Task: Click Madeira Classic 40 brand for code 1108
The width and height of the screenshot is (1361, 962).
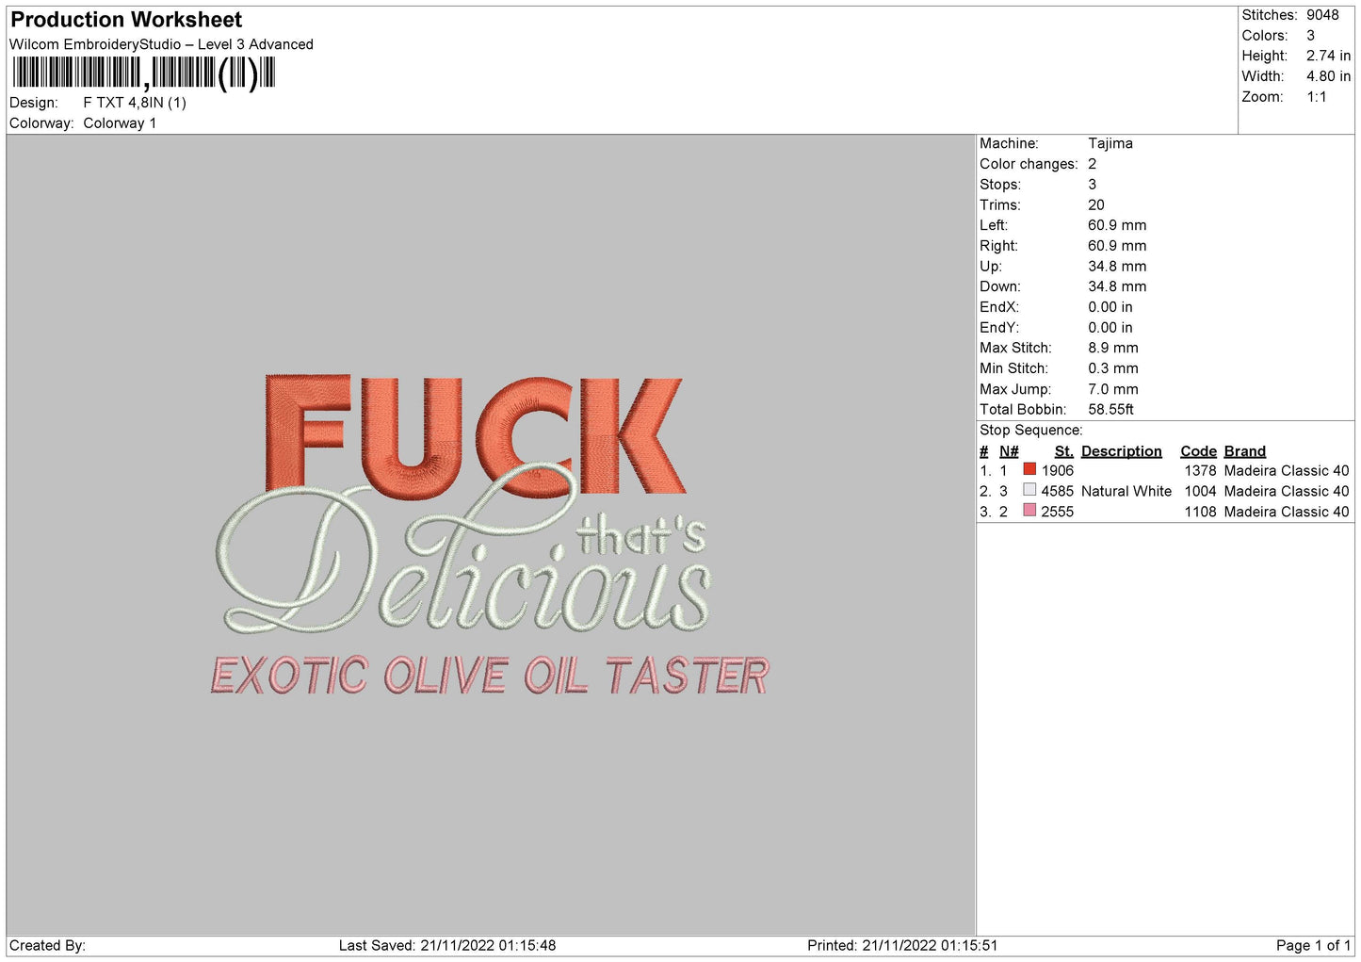Action: point(1287,512)
